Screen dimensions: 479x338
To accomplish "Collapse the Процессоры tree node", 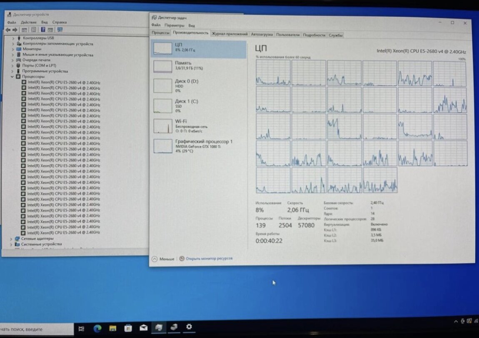I will click(12, 77).
